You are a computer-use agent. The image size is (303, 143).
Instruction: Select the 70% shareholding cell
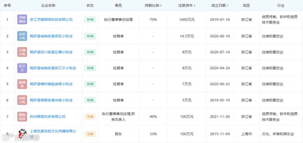pos(153,20)
